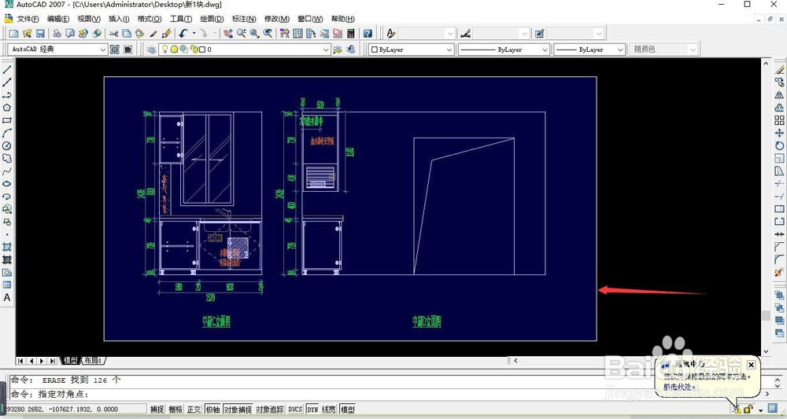The image size is (787, 419).
Task: Toggle DYN dynamic input in status bar
Action: (312, 410)
